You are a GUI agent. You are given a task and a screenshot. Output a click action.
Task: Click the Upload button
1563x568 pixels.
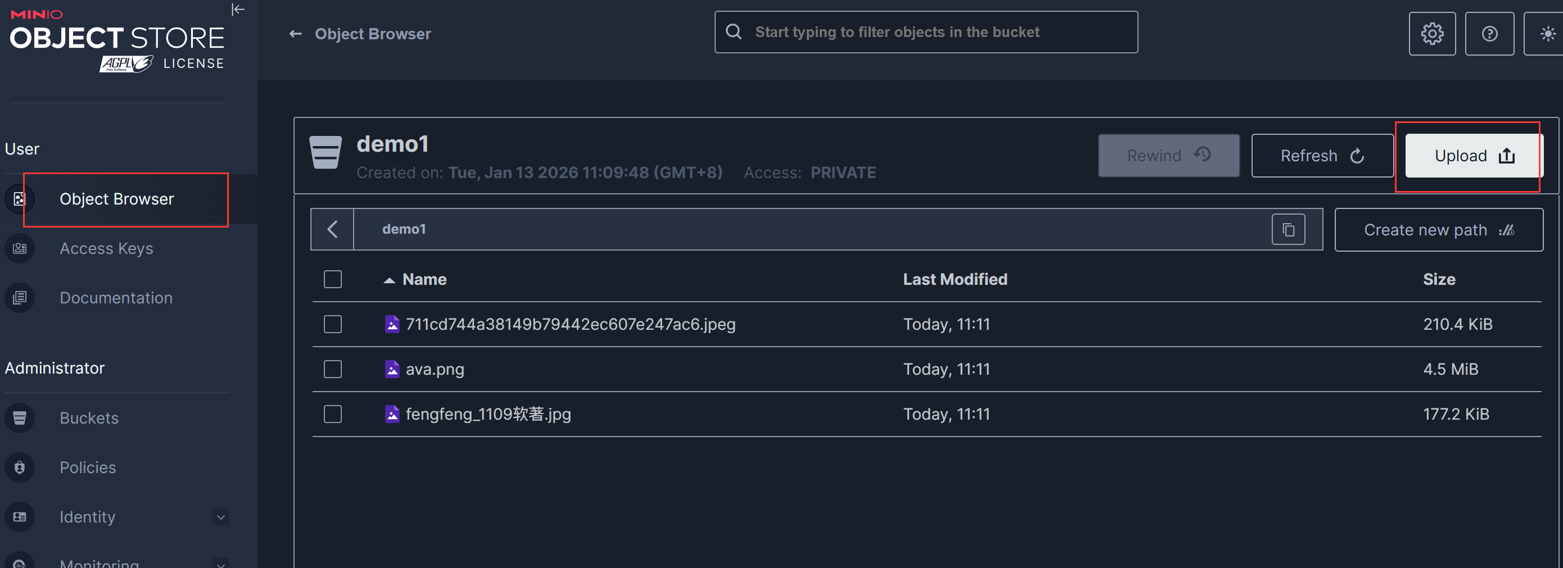(1473, 156)
